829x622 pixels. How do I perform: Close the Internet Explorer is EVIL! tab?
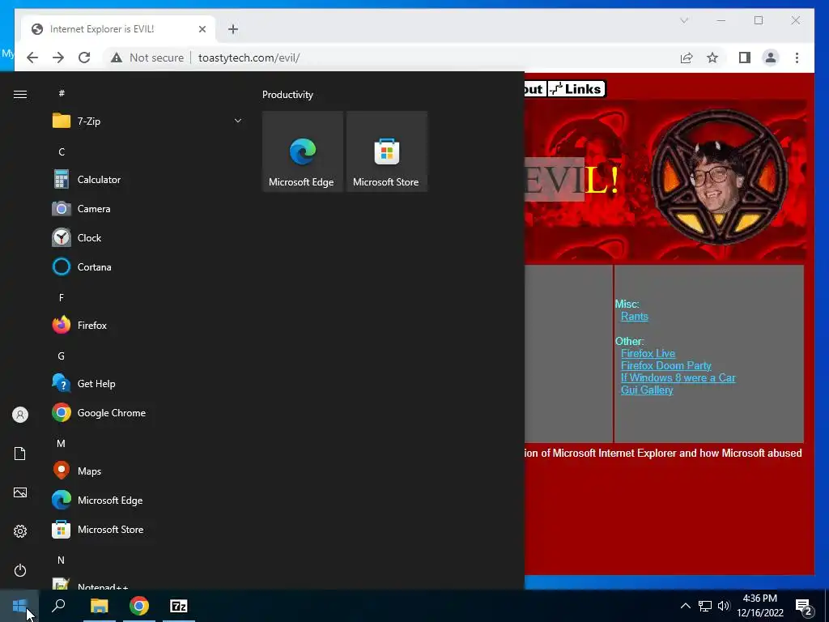[x=202, y=29]
